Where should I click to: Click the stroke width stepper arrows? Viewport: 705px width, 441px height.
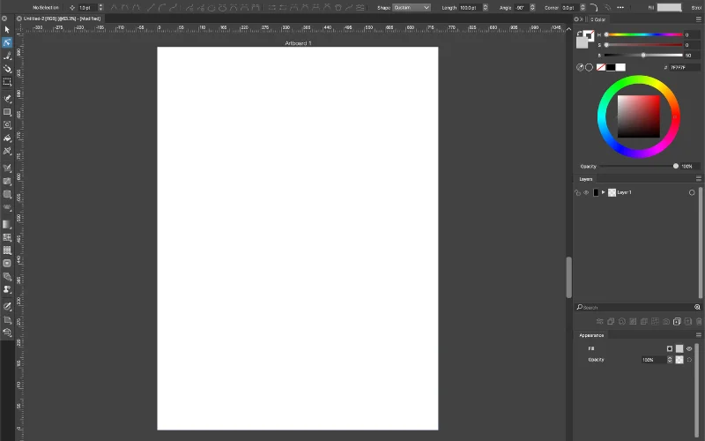[x=100, y=8]
